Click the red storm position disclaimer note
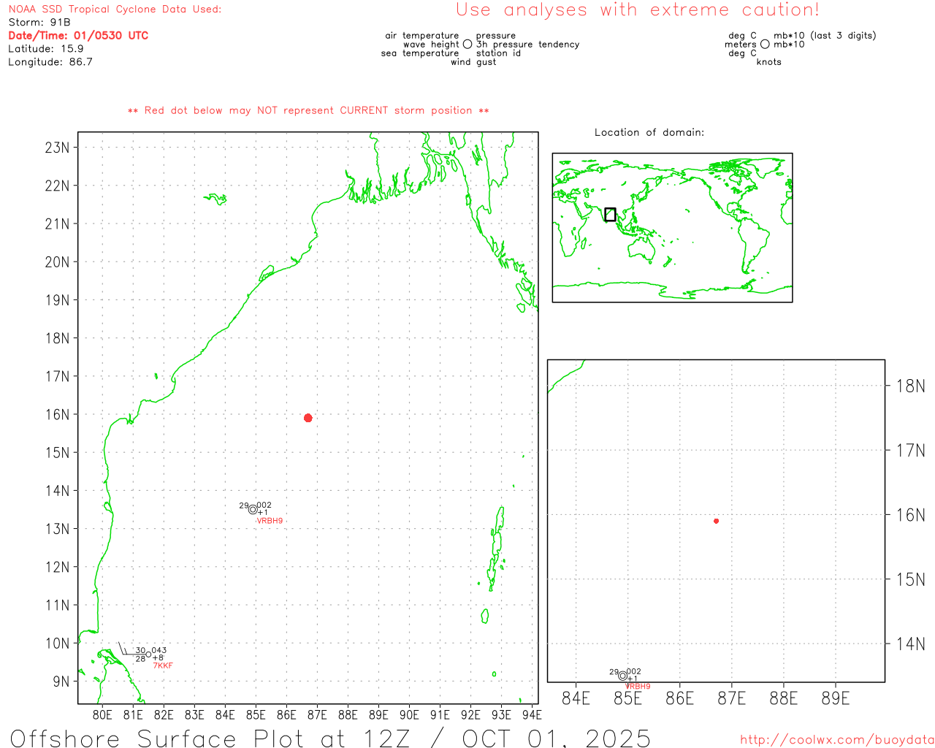Viewport: 935px width, 748px height. [308, 110]
